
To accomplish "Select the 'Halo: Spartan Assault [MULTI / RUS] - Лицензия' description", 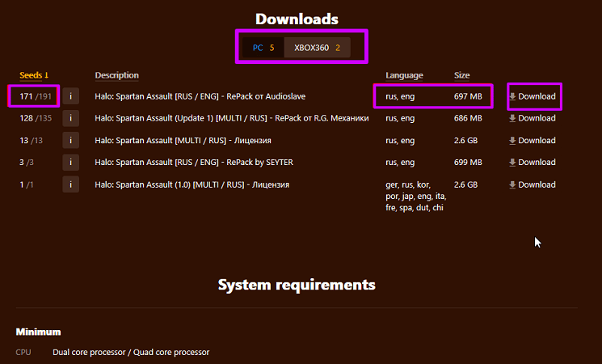I will 183,141.
